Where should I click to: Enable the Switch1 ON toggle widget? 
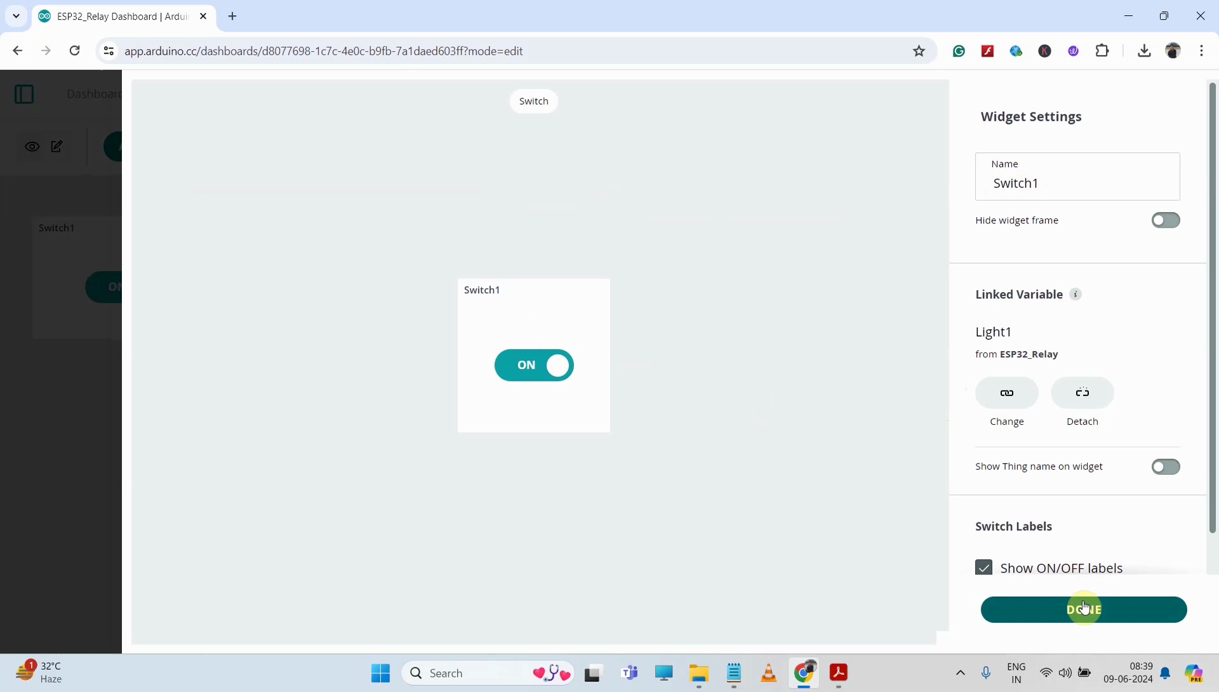pos(534,364)
